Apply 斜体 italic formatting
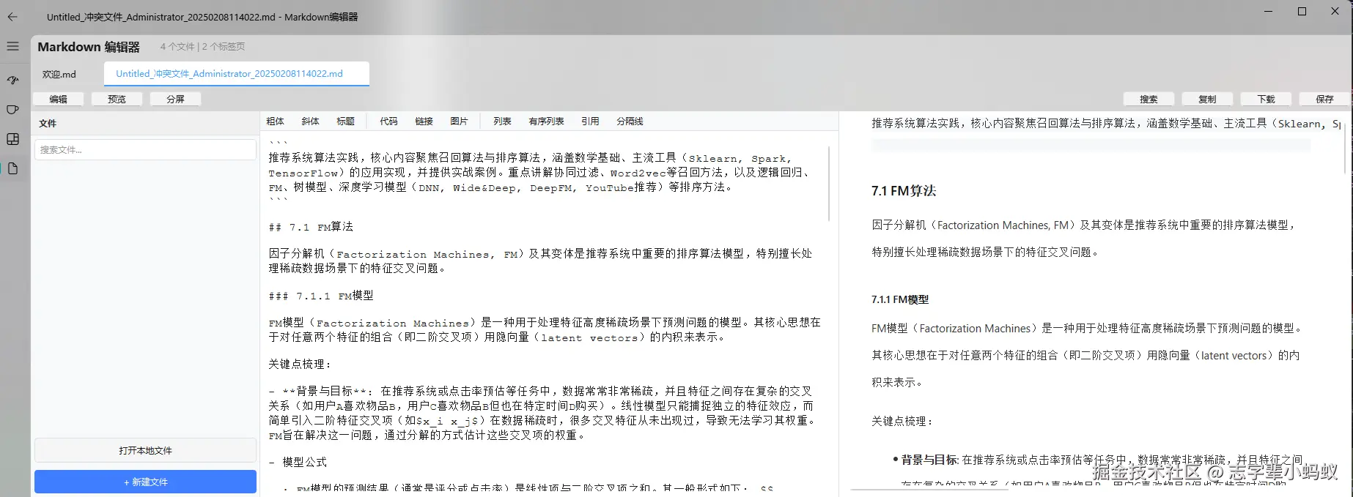The image size is (1353, 497). click(x=310, y=122)
